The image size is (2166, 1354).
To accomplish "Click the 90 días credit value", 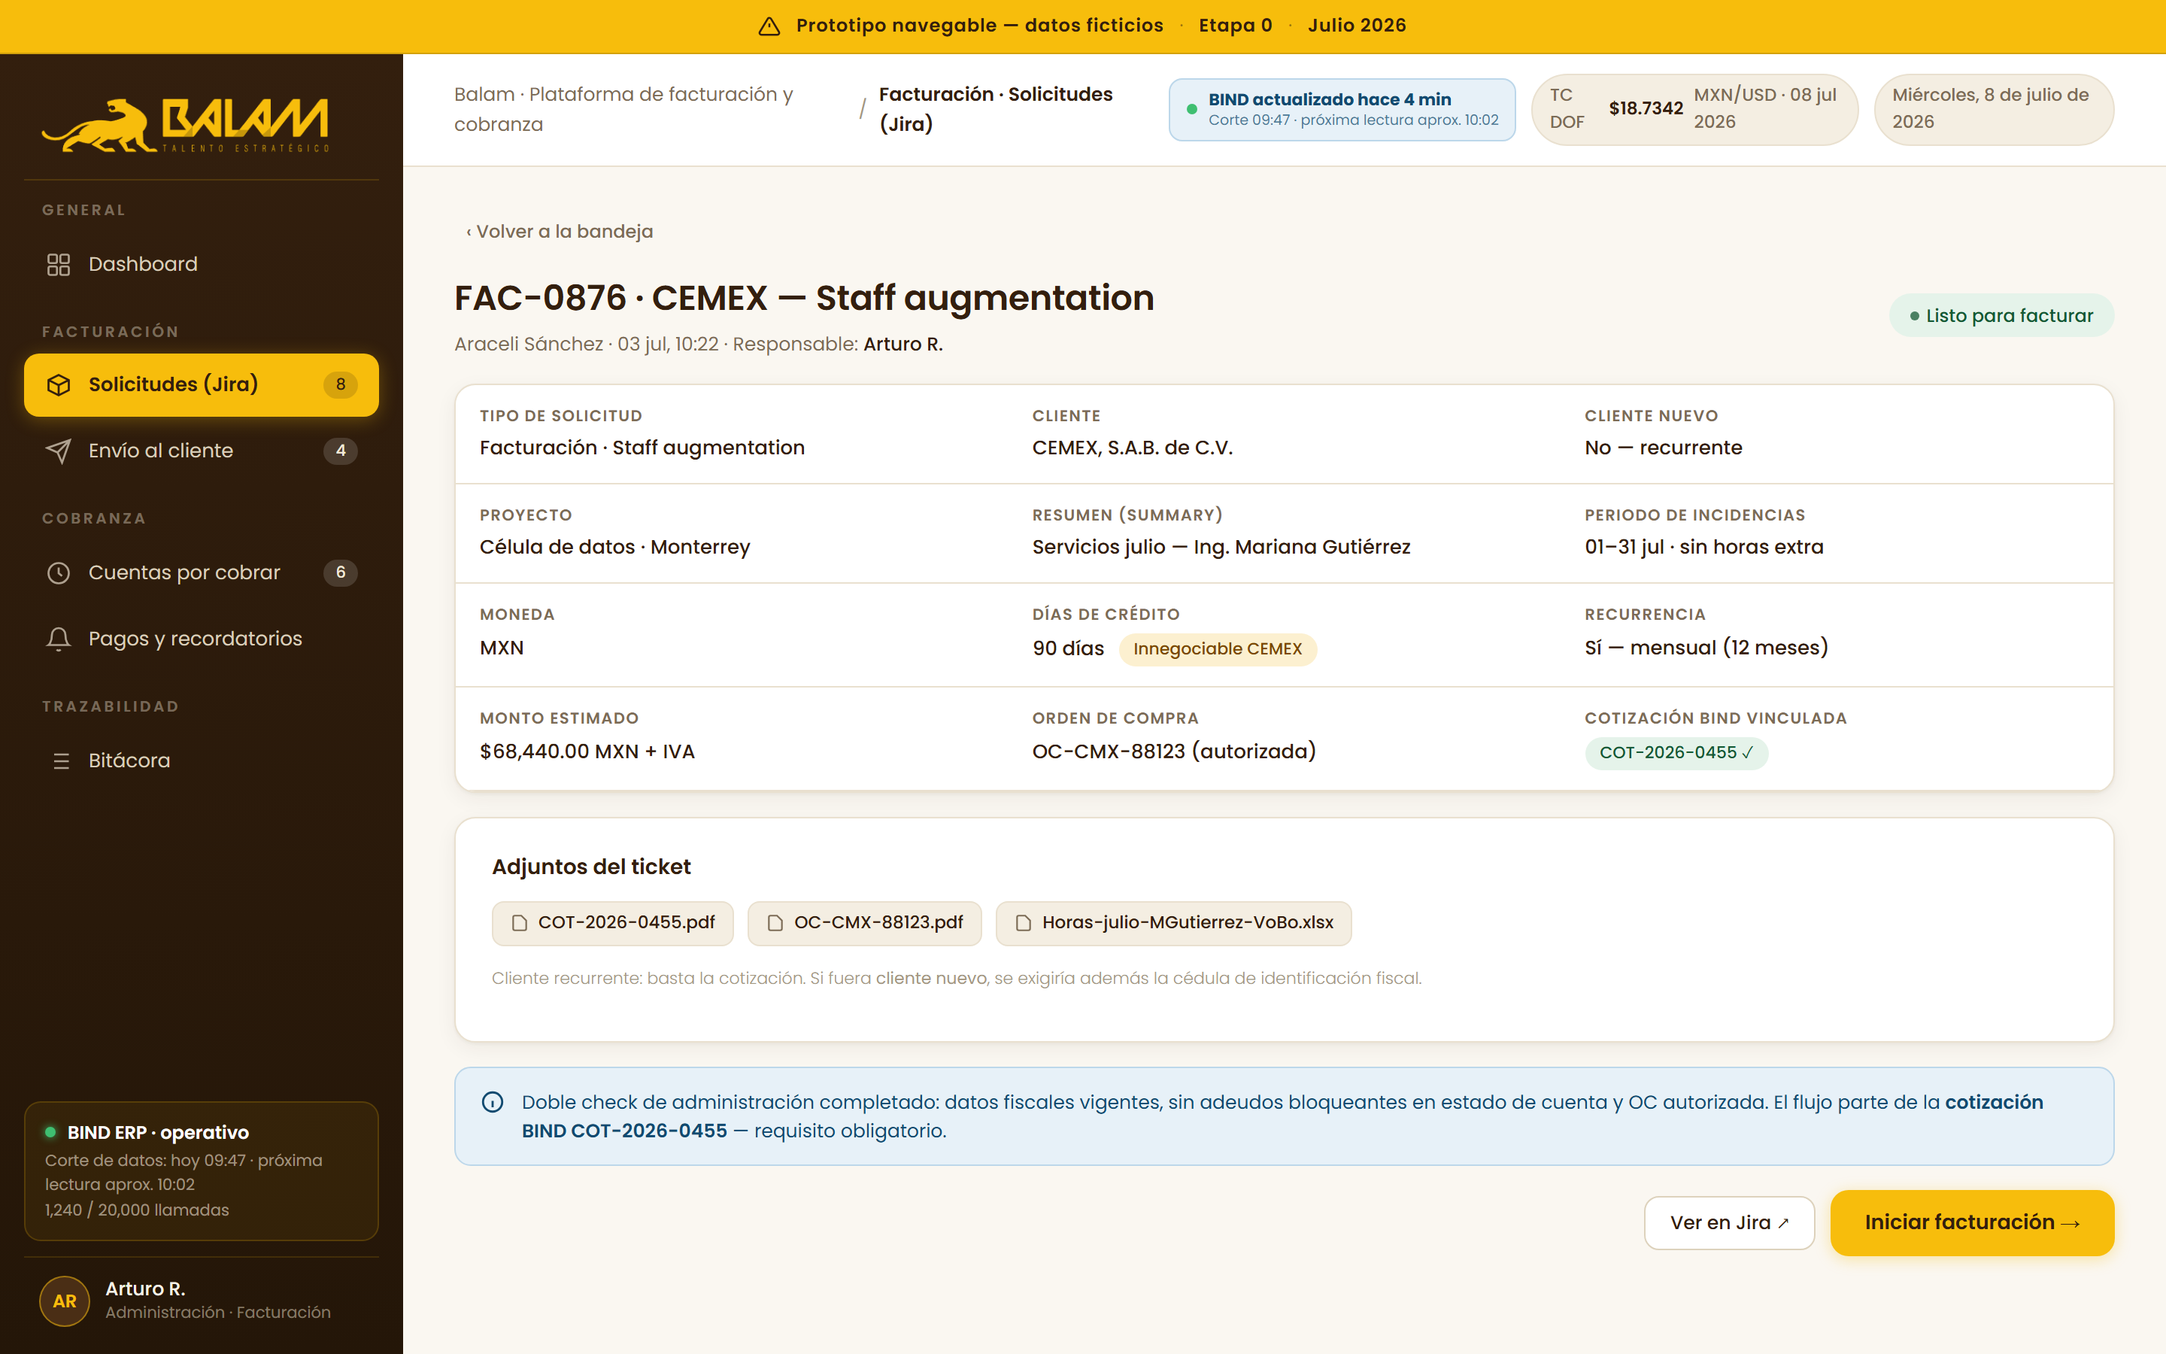I will [x=1068, y=648].
